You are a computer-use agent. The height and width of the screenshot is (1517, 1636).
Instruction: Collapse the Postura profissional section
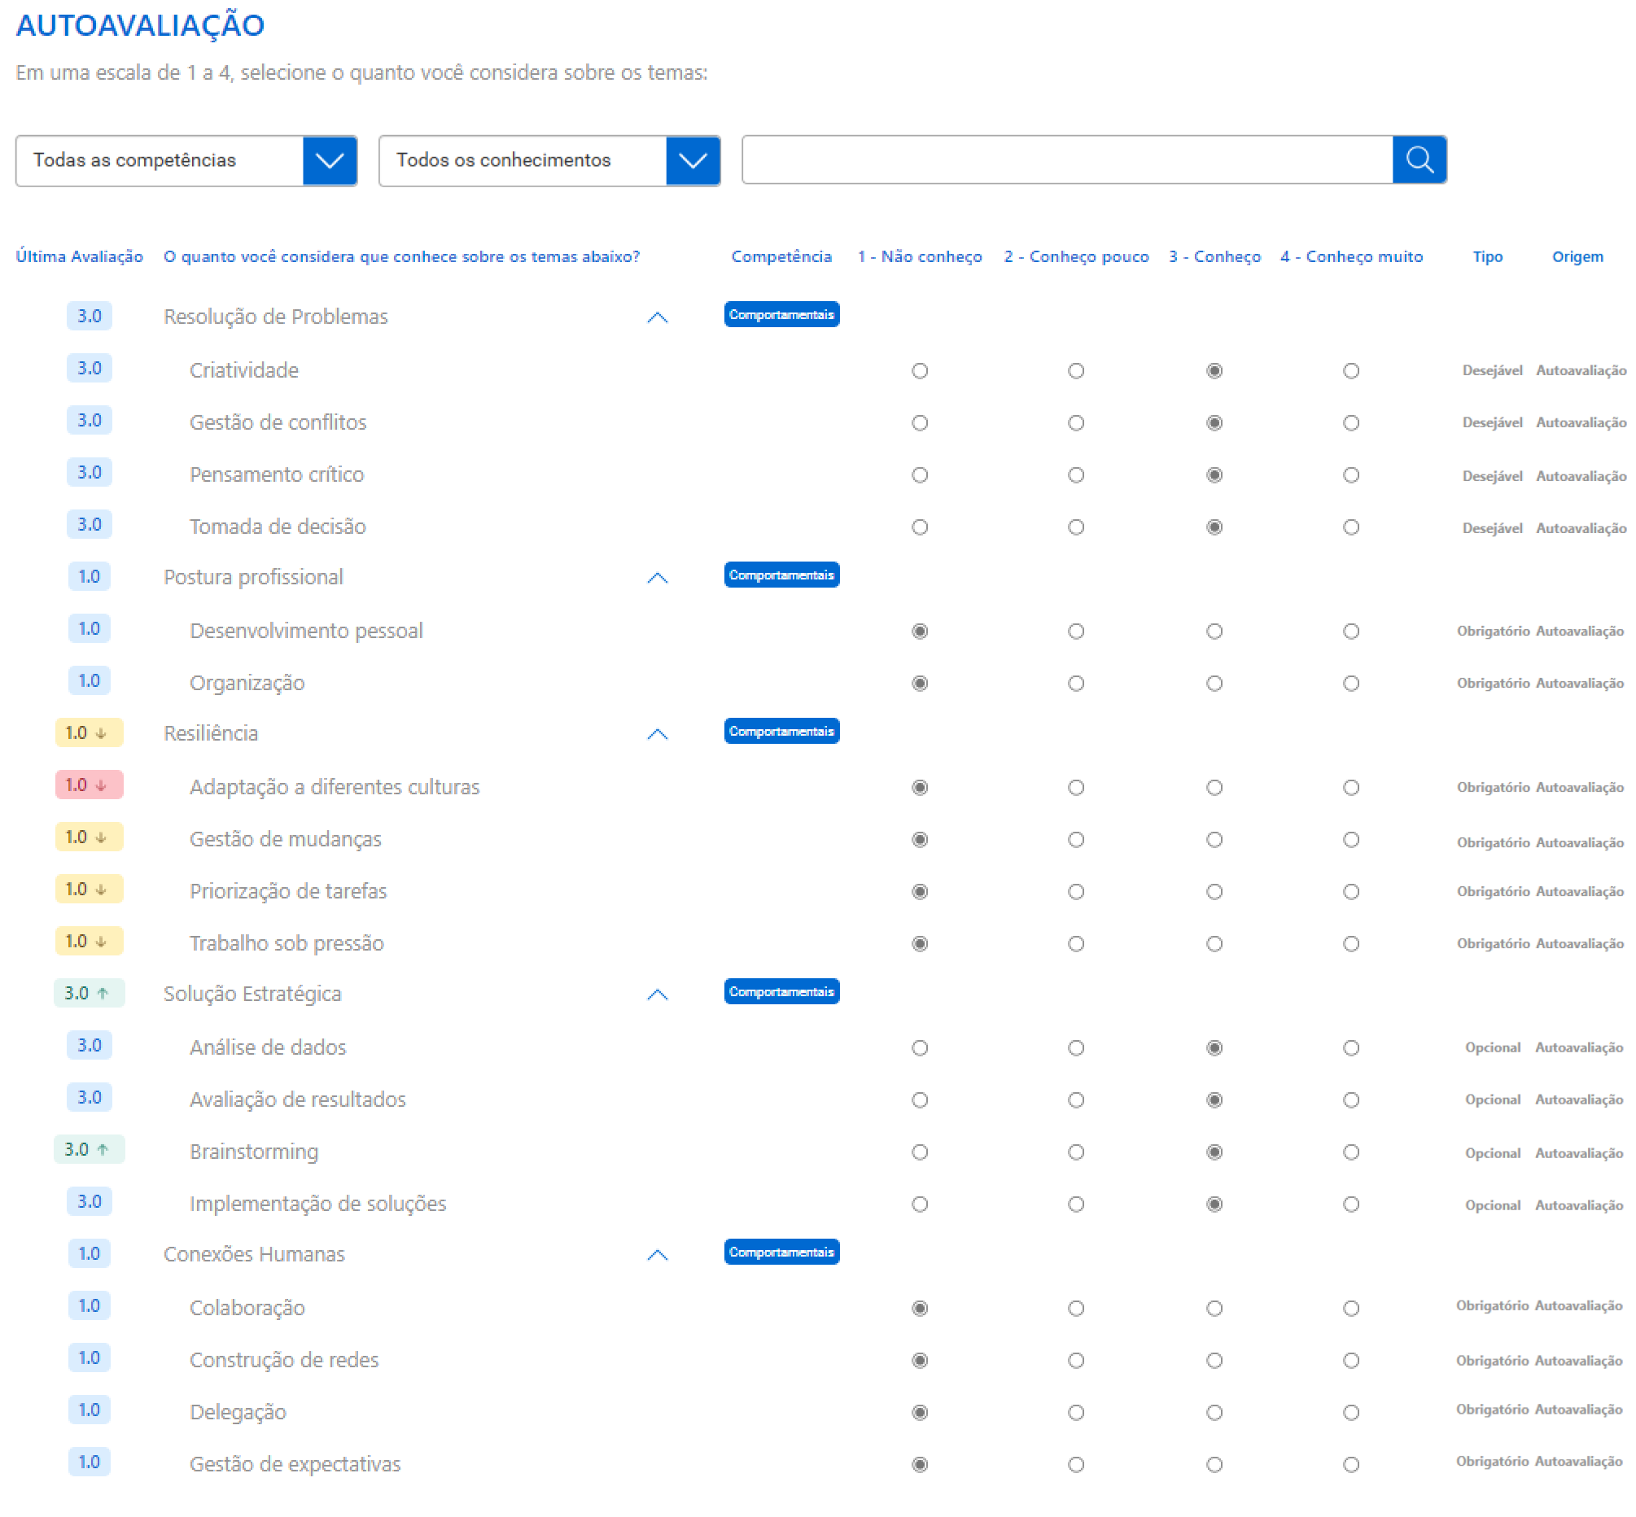tap(657, 578)
